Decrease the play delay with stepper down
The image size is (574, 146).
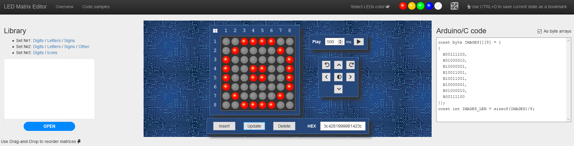click(x=340, y=43)
